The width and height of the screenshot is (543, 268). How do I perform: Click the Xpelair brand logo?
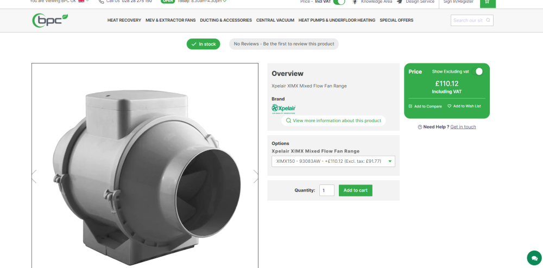[283, 109]
